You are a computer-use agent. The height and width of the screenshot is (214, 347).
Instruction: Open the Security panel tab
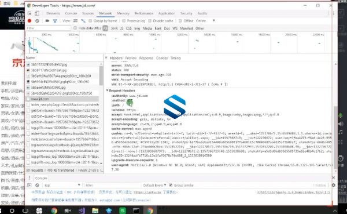186,13
